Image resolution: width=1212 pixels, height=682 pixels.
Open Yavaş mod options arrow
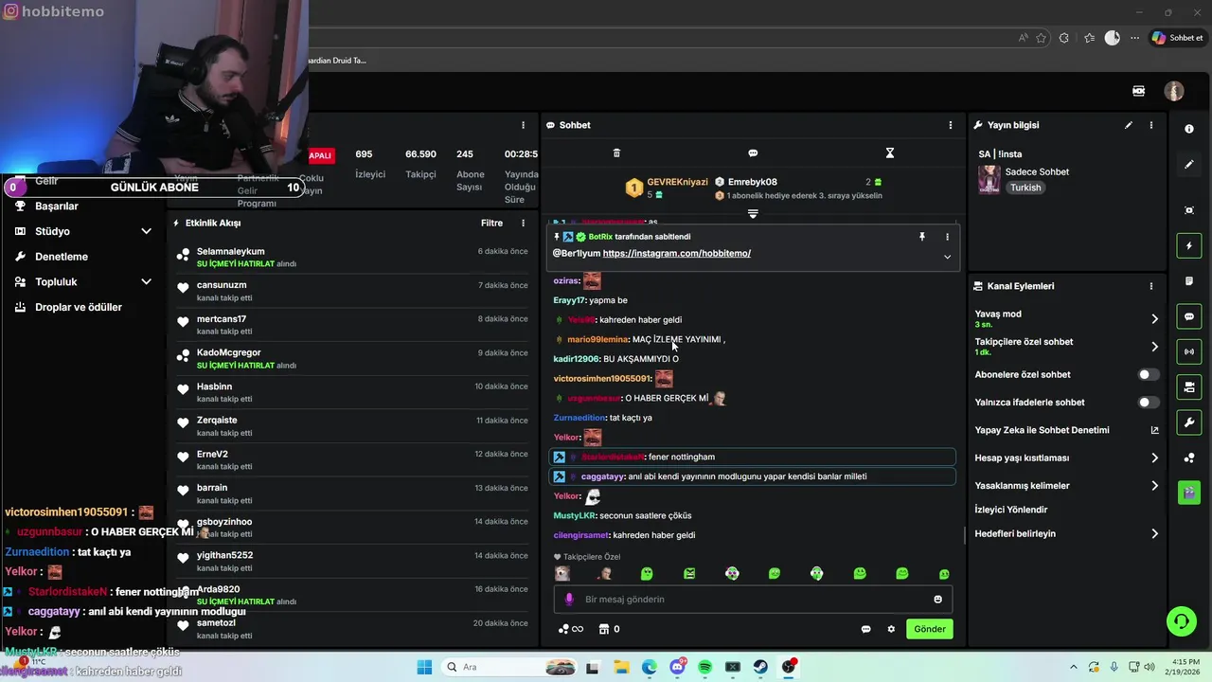pos(1154,319)
